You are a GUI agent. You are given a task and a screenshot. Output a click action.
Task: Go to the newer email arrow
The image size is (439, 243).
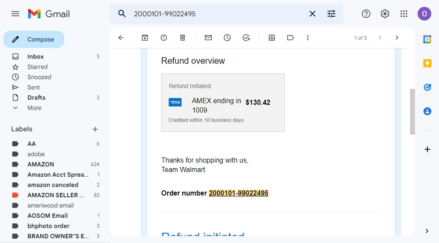380,38
